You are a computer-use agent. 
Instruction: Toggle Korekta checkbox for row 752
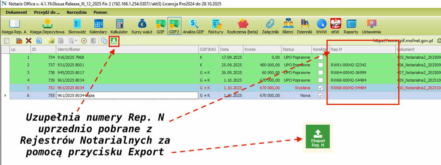click(321, 87)
